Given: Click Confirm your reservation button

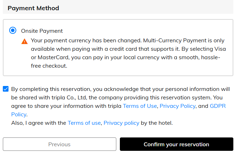Looking at the screenshot, I should click(176, 144).
